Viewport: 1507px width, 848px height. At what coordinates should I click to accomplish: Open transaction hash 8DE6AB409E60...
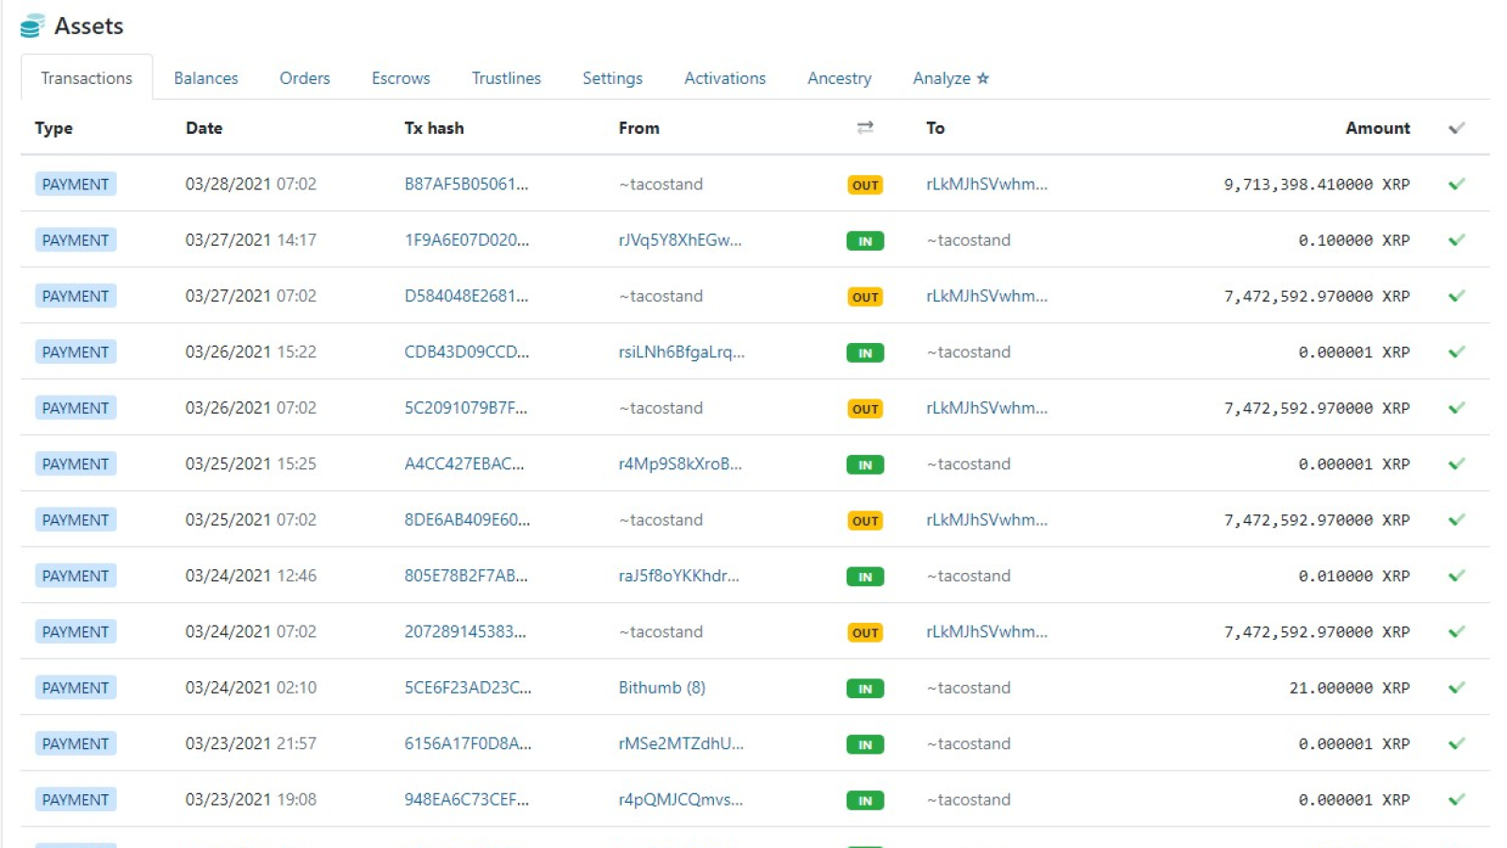point(467,519)
